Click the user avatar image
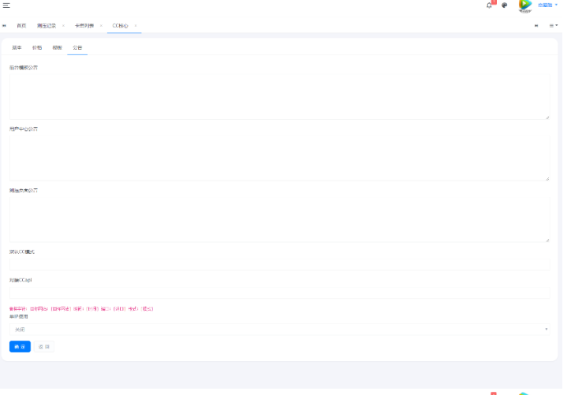 click(x=524, y=5)
